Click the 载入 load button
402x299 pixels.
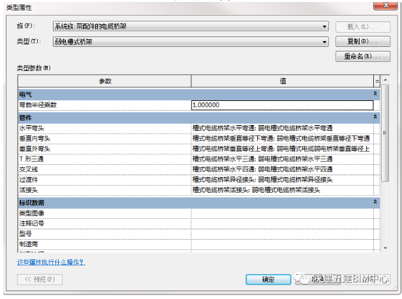363,27
